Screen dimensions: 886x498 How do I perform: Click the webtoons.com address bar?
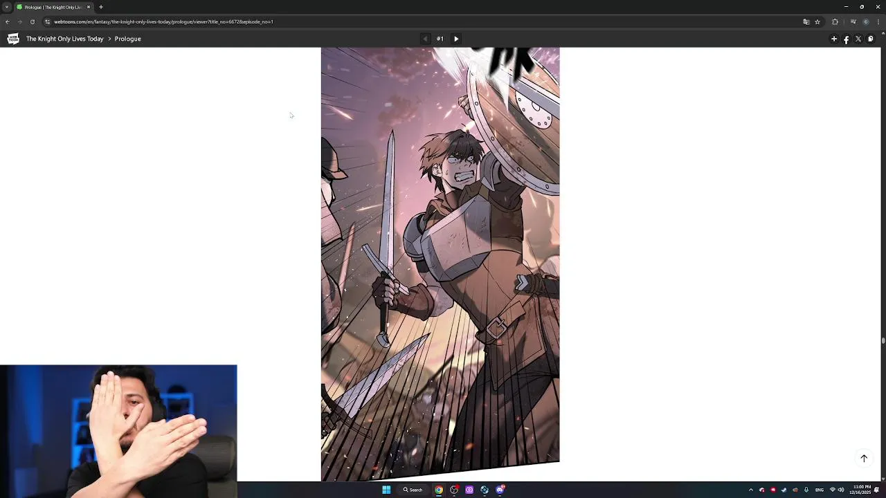[433, 21]
